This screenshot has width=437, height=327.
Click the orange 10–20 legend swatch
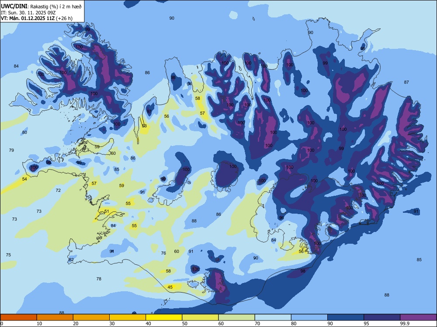click(55, 317)
